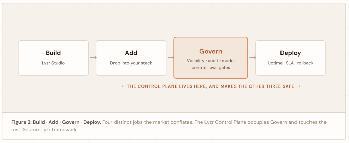Click the highlighted Govern box
349x143 pixels.
(211, 58)
